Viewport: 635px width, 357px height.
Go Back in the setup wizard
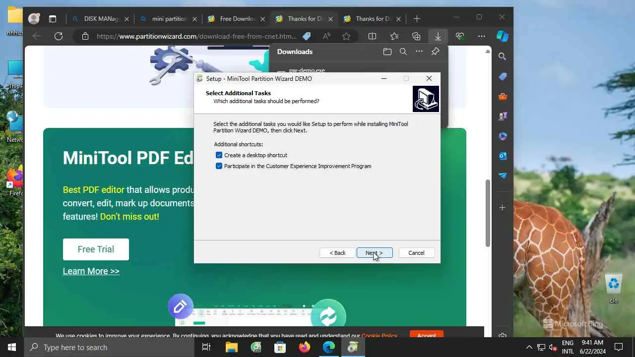(338, 253)
